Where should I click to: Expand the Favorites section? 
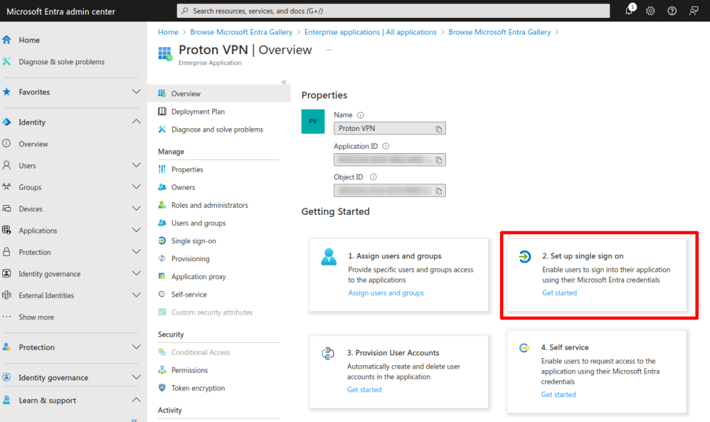136,92
